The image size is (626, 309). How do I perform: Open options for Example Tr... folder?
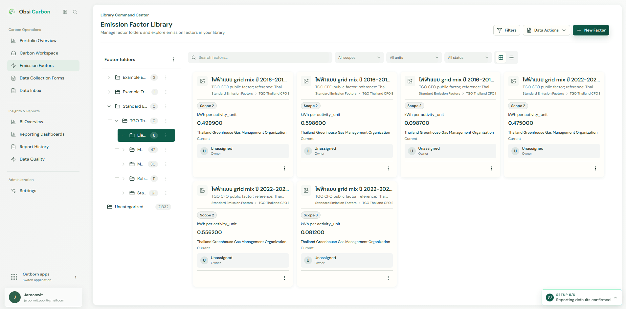click(x=166, y=92)
